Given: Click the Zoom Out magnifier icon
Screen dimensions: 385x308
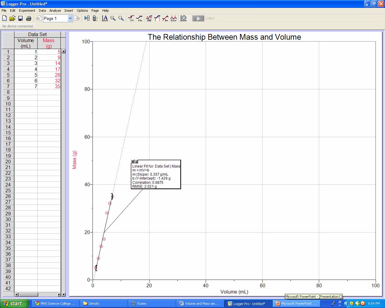Looking at the screenshot, I should click(x=121, y=18).
